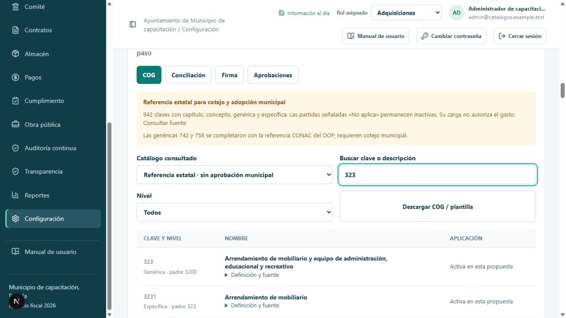
Task: Click Activa en esta propuesta for 323
Action: pos(481,267)
